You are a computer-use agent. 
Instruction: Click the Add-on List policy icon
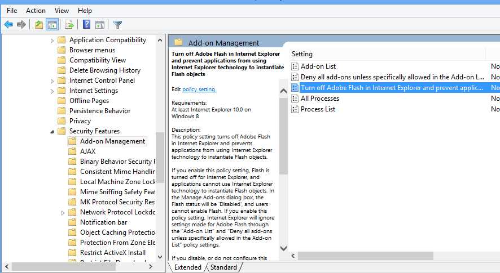tap(295, 66)
